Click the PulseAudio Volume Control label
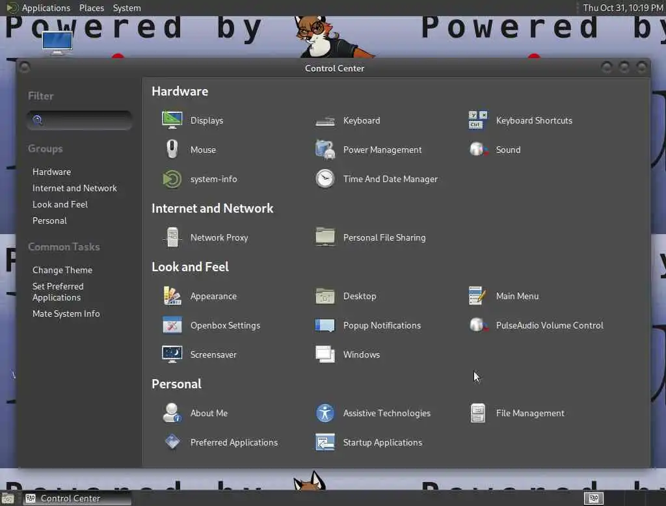The width and height of the screenshot is (666, 506). coord(550,325)
